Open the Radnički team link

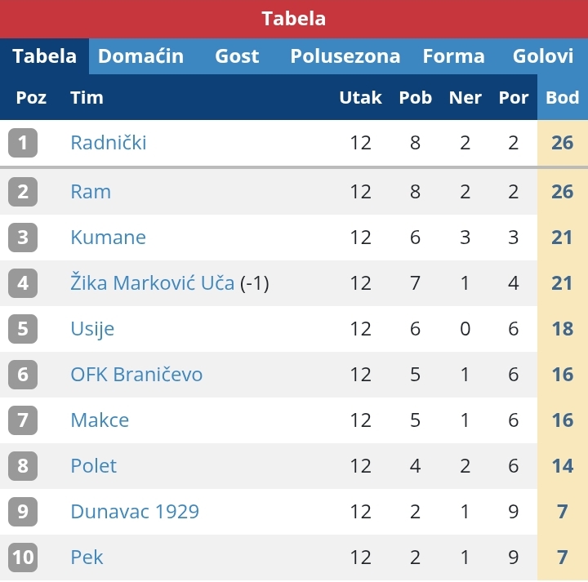pyautogui.click(x=109, y=143)
